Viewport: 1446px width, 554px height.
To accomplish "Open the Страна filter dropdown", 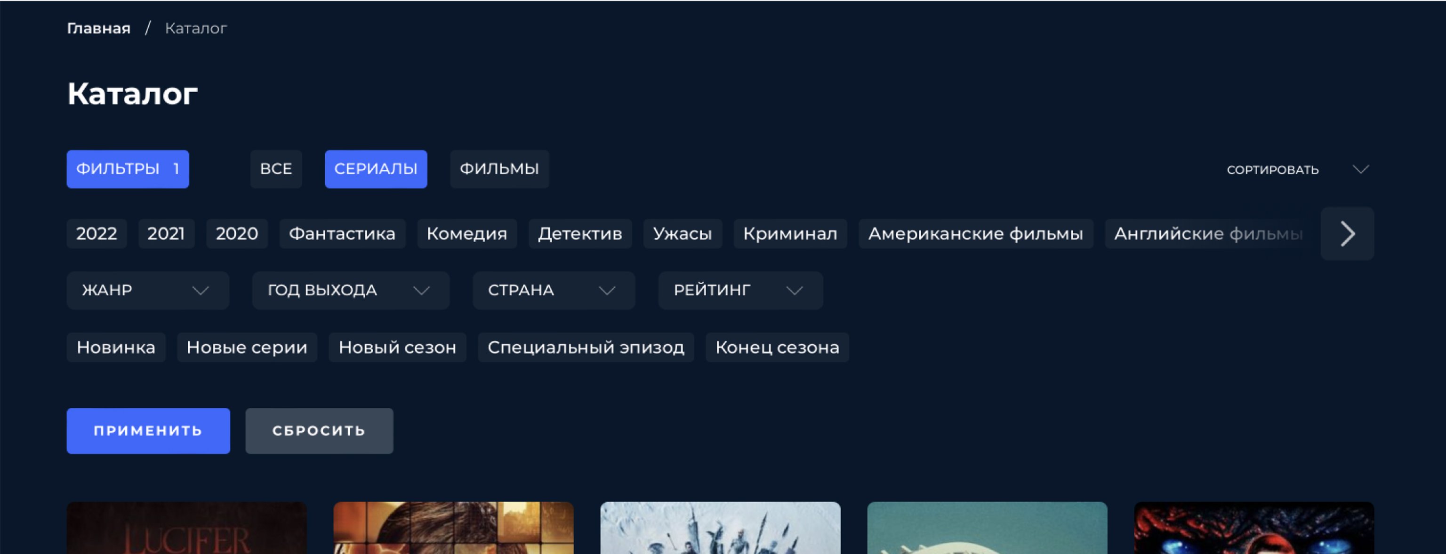I will click(x=553, y=291).
